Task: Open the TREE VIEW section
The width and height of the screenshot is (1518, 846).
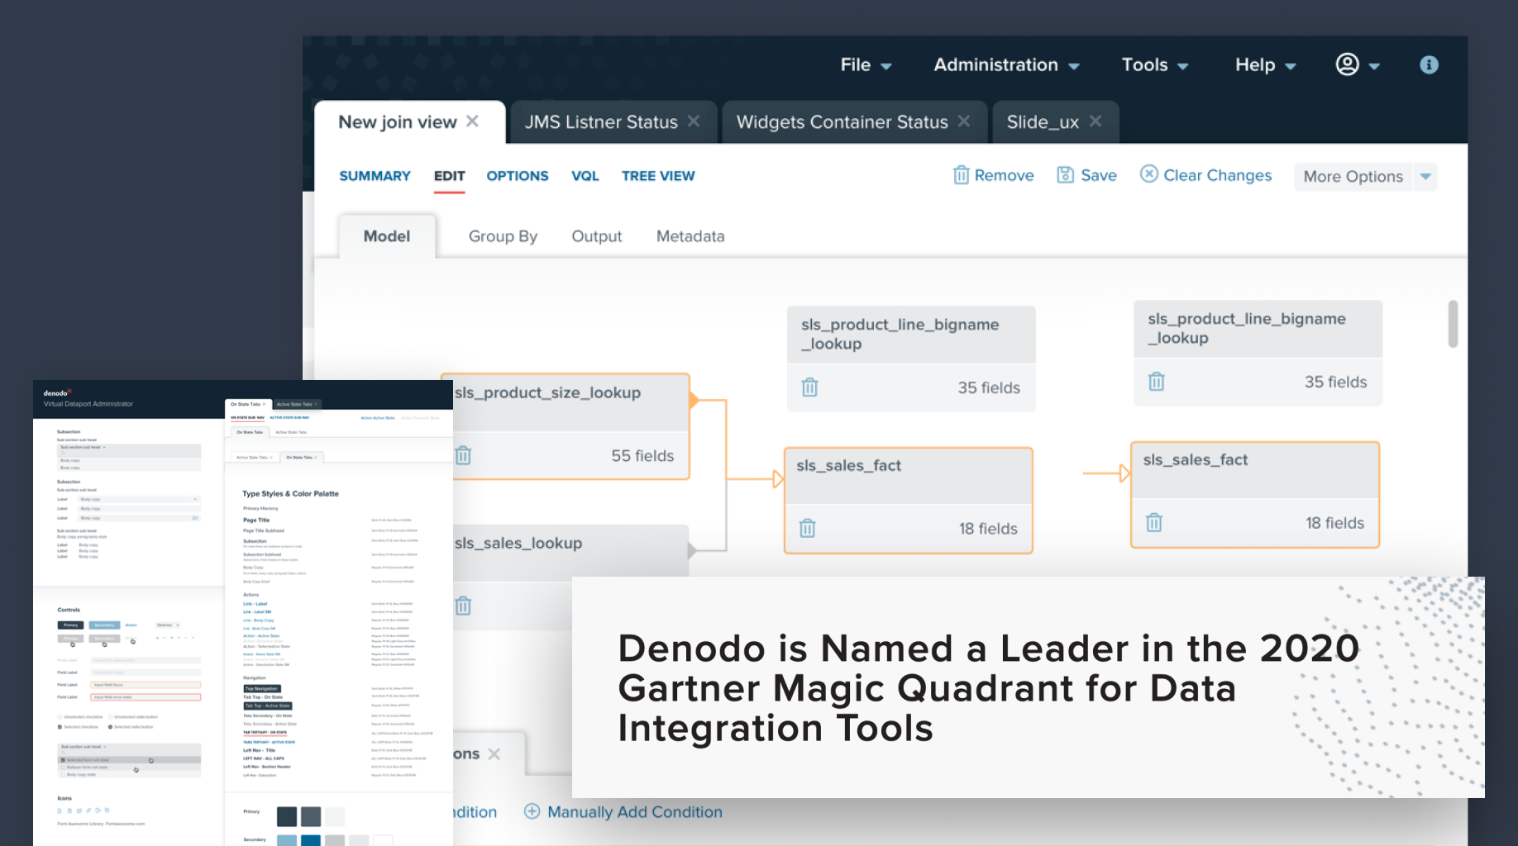Action: 658,176
